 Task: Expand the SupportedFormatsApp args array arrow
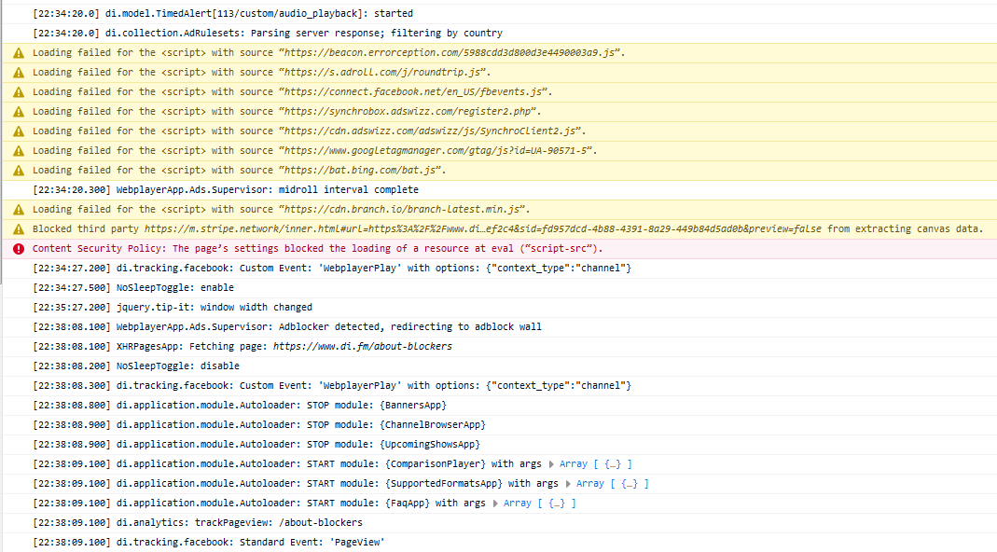(x=568, y=484)
